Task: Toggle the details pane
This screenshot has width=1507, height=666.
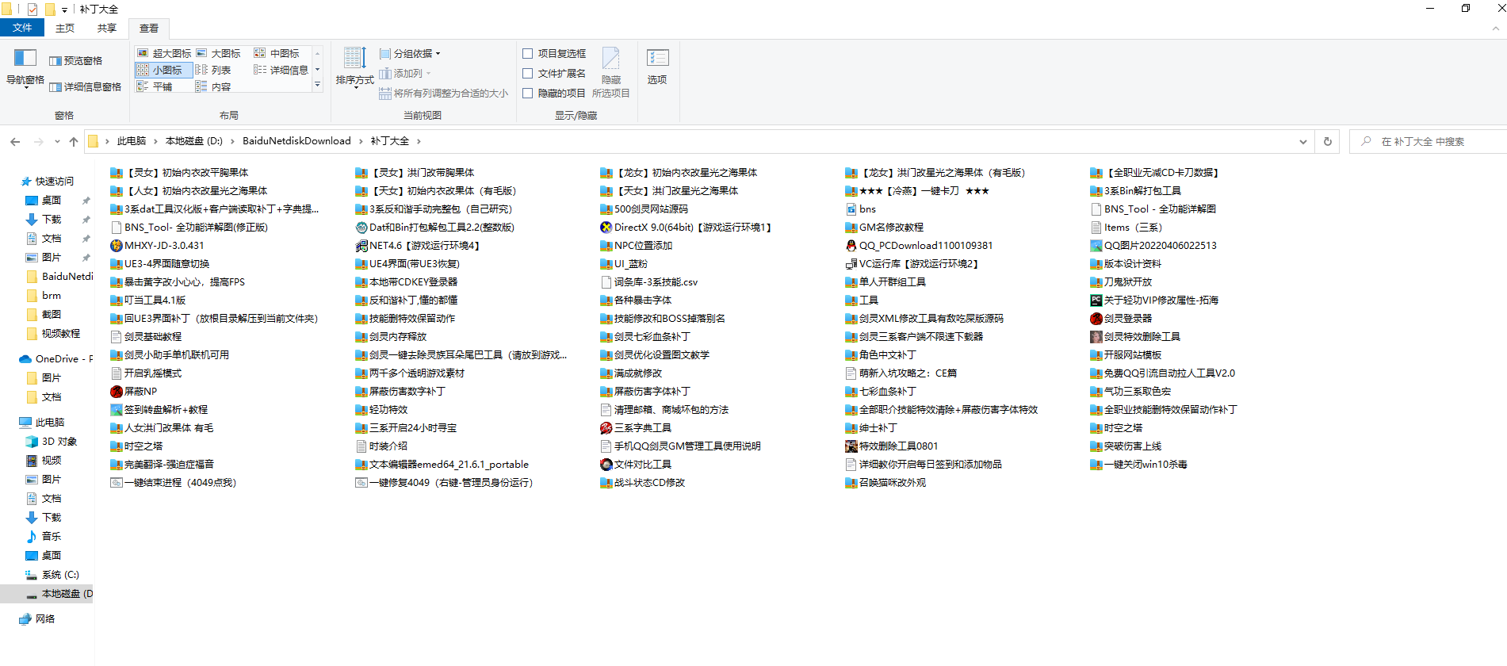Action: (x=86, y=87)
